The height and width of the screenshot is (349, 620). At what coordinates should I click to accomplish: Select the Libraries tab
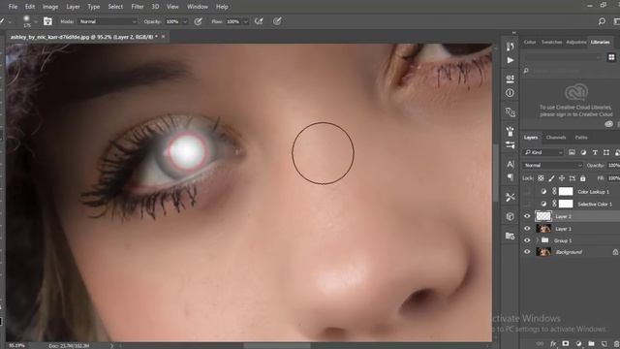coord(600,42)
